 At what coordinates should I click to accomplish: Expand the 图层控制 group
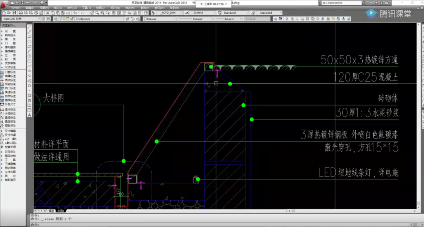8,156
